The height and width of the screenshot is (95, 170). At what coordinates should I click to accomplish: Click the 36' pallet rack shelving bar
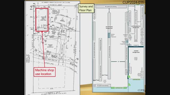(x=111, y=7)
